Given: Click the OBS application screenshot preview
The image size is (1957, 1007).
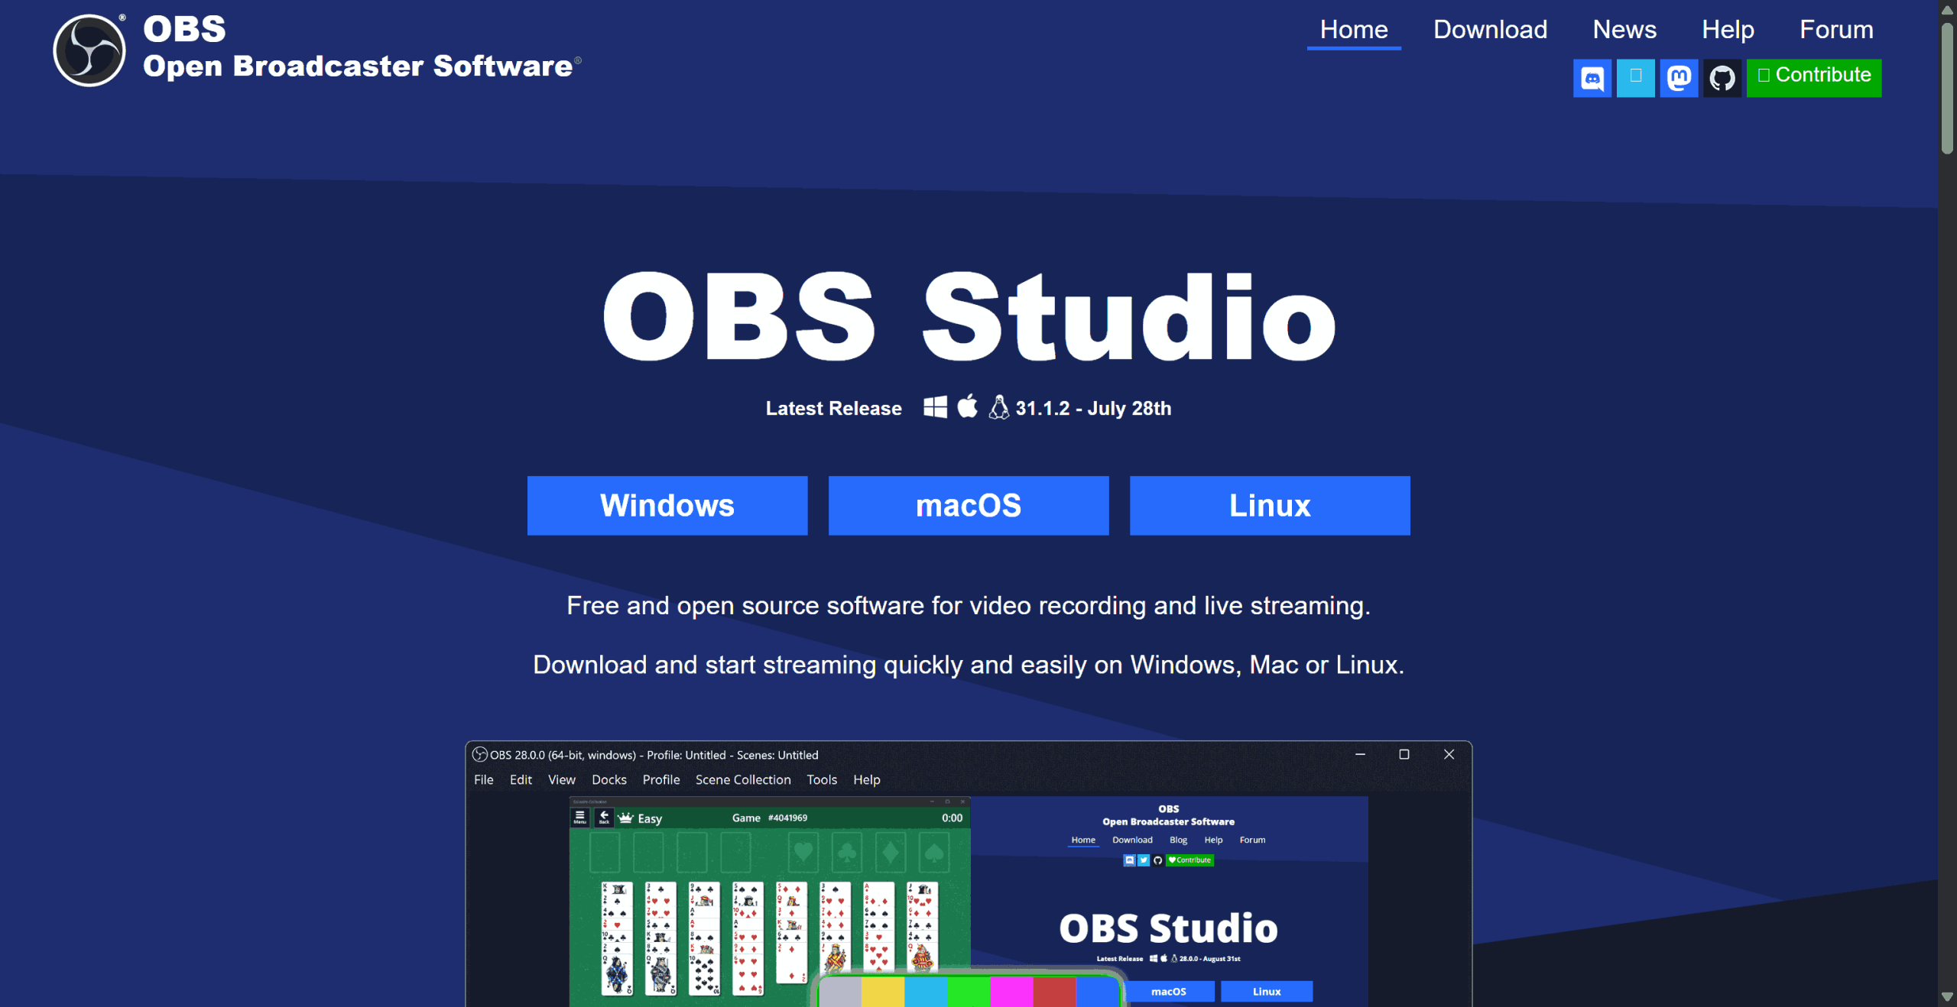Looking at the screenshot, I should tap(969, 874).
